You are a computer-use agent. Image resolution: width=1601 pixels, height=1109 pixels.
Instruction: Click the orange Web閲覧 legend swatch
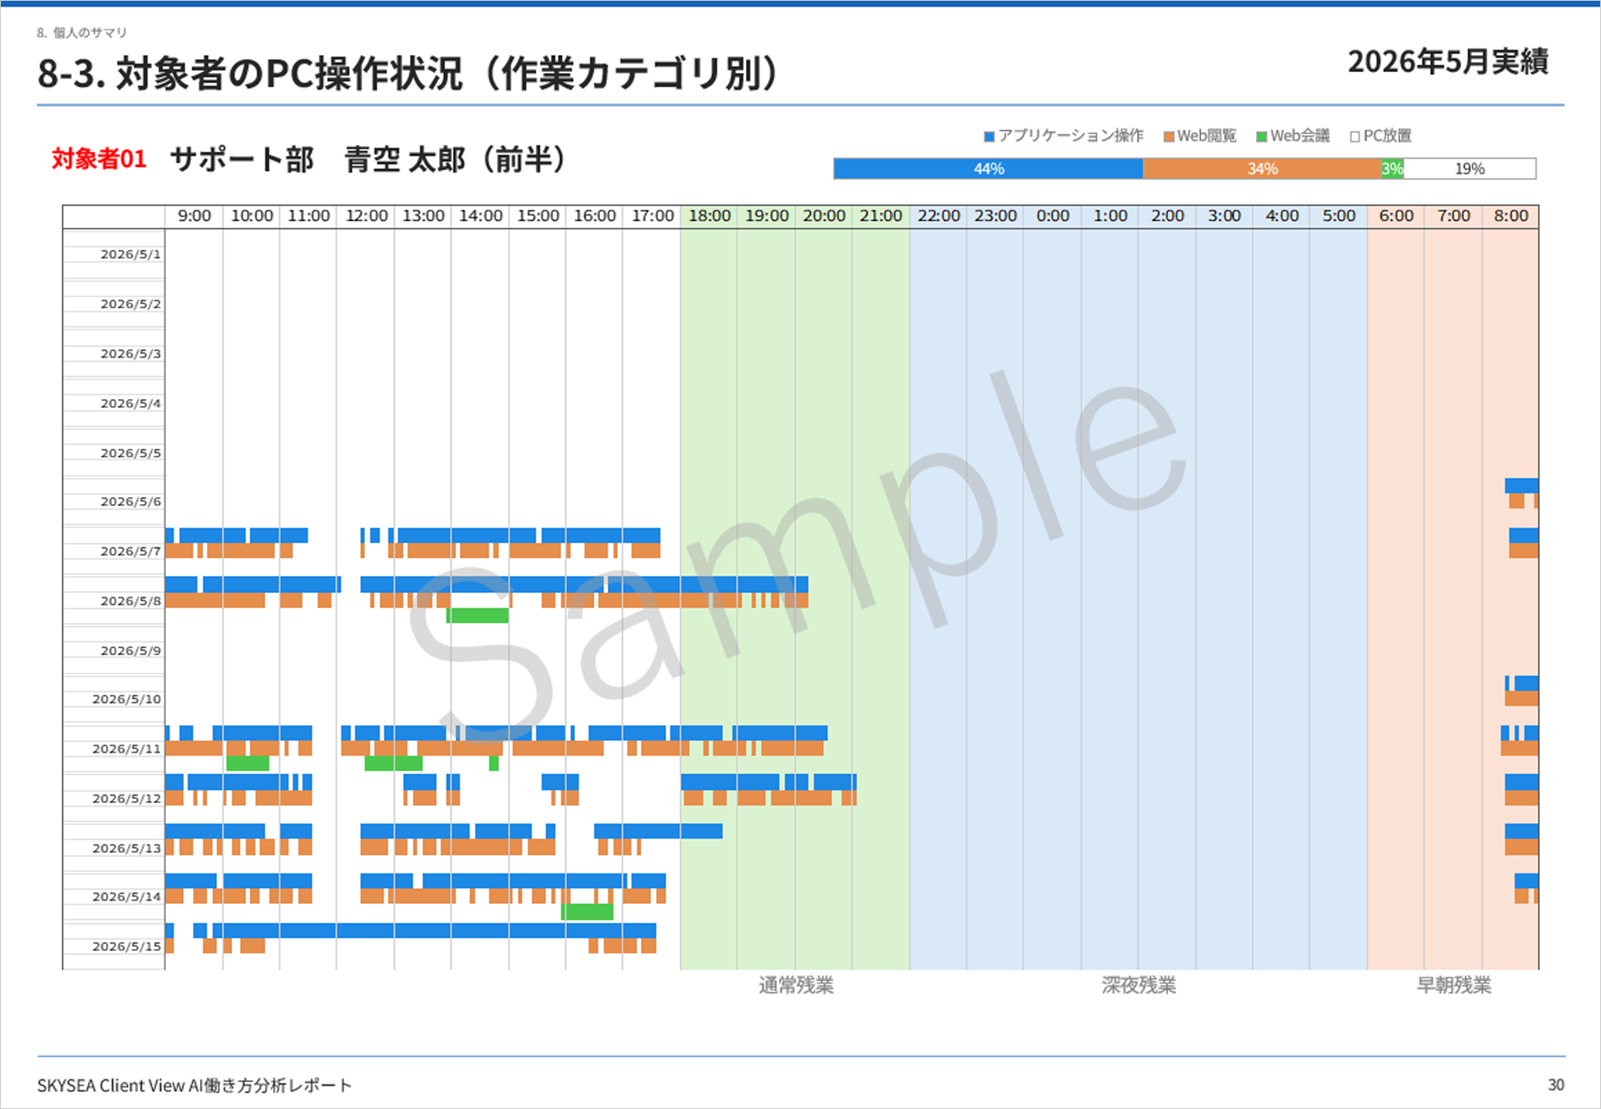[x=1169, y=136]
